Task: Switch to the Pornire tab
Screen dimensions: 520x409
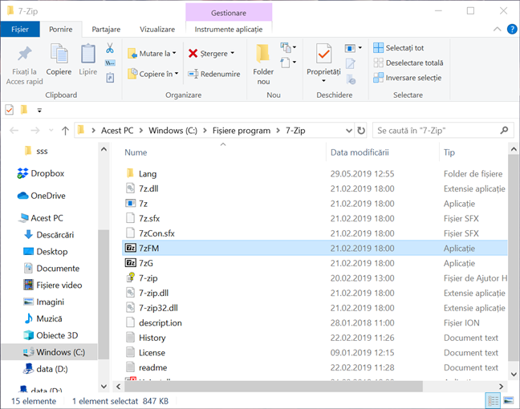Action: (x=61, y=29)
